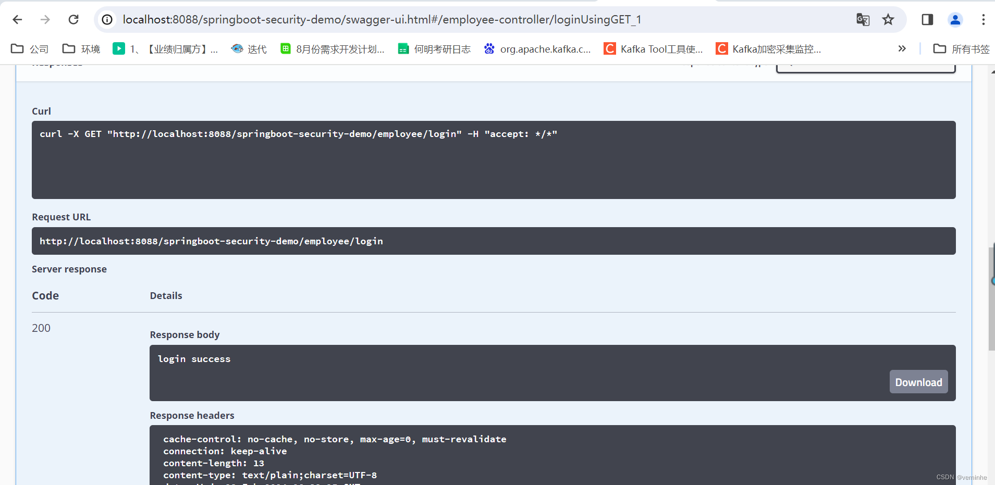
Task: Click inside the browser address bar
Action: point(365,19)
